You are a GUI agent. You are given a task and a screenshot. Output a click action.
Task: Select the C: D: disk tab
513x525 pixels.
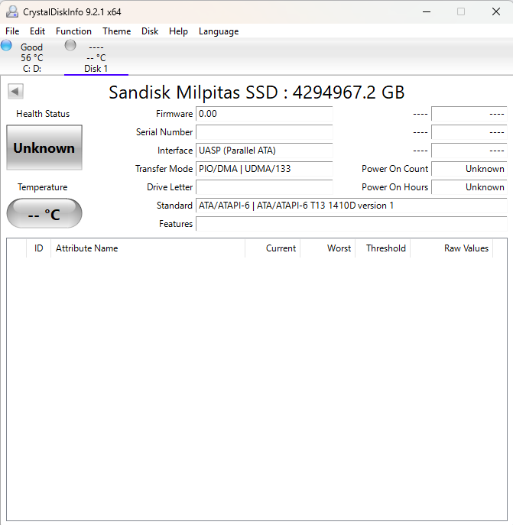(32, 68)
